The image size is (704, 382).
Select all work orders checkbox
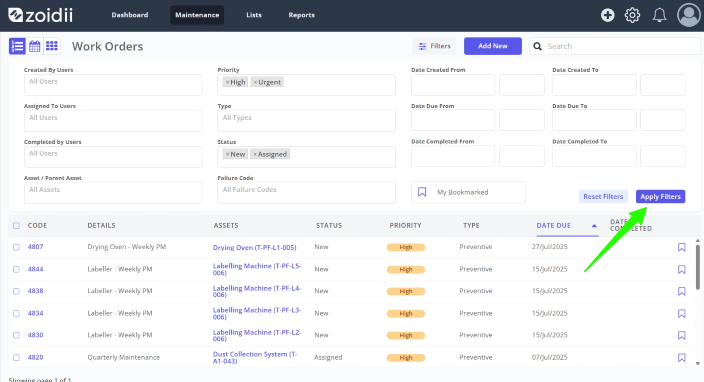pyautogui.click(x=16, y=226)
